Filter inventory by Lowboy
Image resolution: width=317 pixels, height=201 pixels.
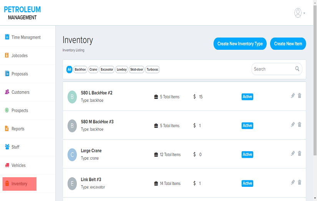click(x=122, y=69)
